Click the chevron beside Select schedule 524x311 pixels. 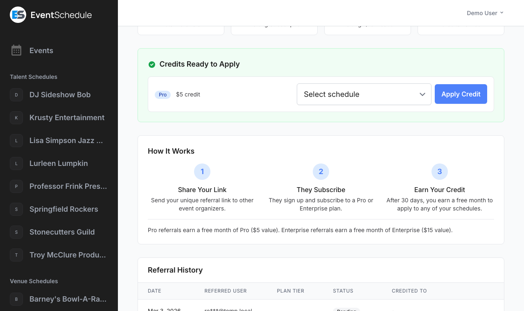(x=422, y=94)
